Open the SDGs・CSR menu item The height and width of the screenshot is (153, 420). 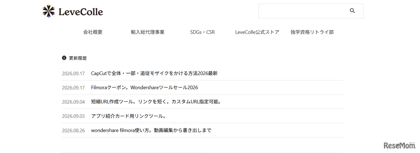(202, 32)
